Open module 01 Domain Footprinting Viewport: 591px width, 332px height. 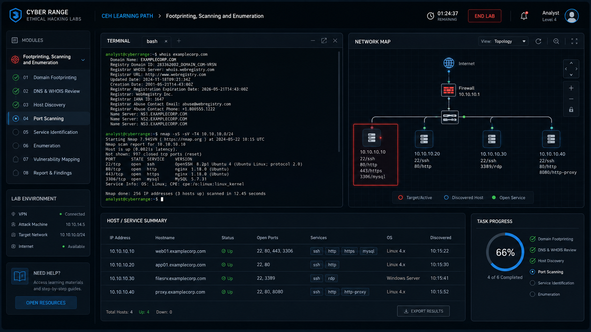(48, 77)
